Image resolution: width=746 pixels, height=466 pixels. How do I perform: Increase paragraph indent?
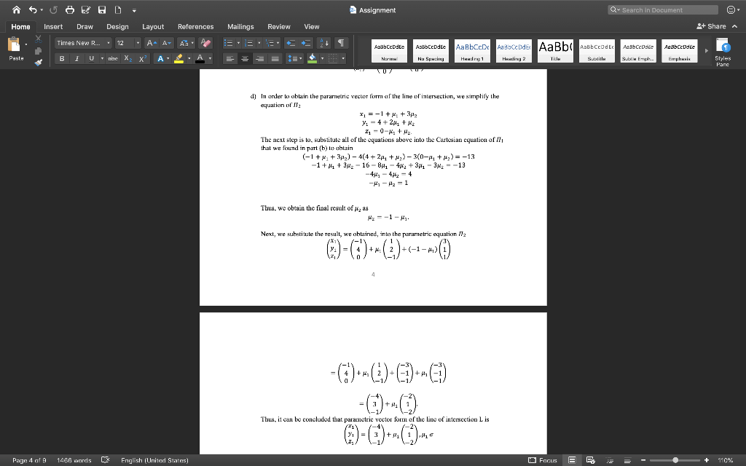tap(307, 43)
